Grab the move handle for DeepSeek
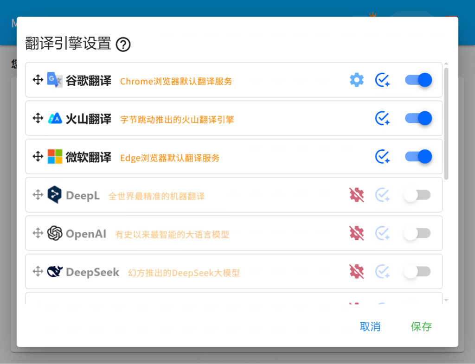Viewport: 475px width, 364px height. (38, 271)
